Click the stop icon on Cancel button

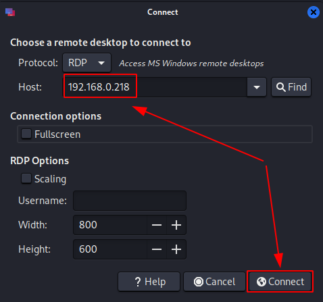pyautogui.click(x=199, y=282)
